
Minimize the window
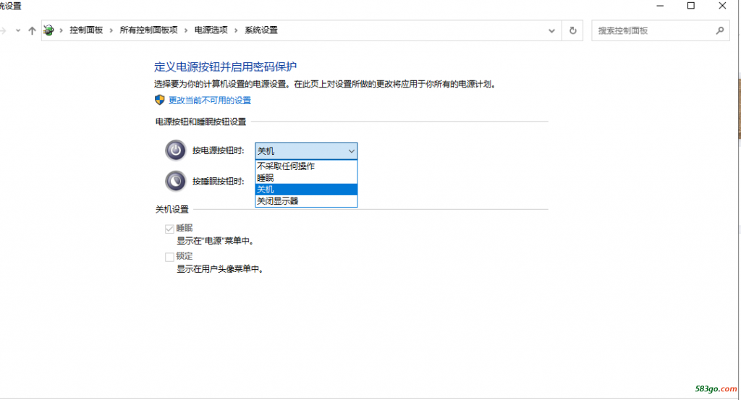(x=660, y=6)
